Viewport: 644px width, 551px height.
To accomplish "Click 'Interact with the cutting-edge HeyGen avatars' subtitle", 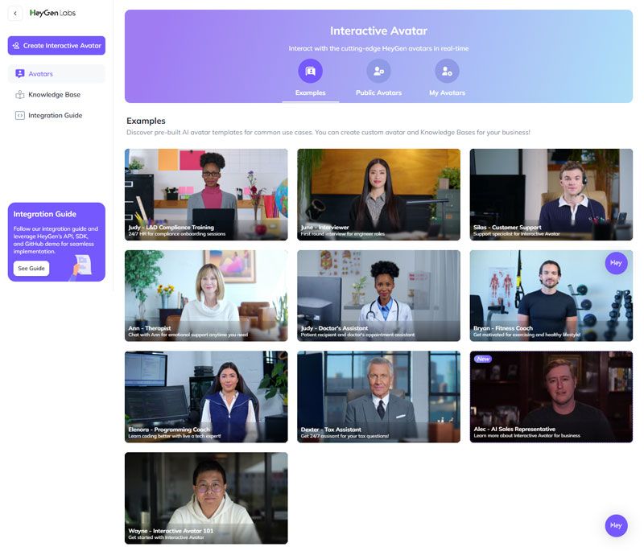I will [x=378, y=48].
